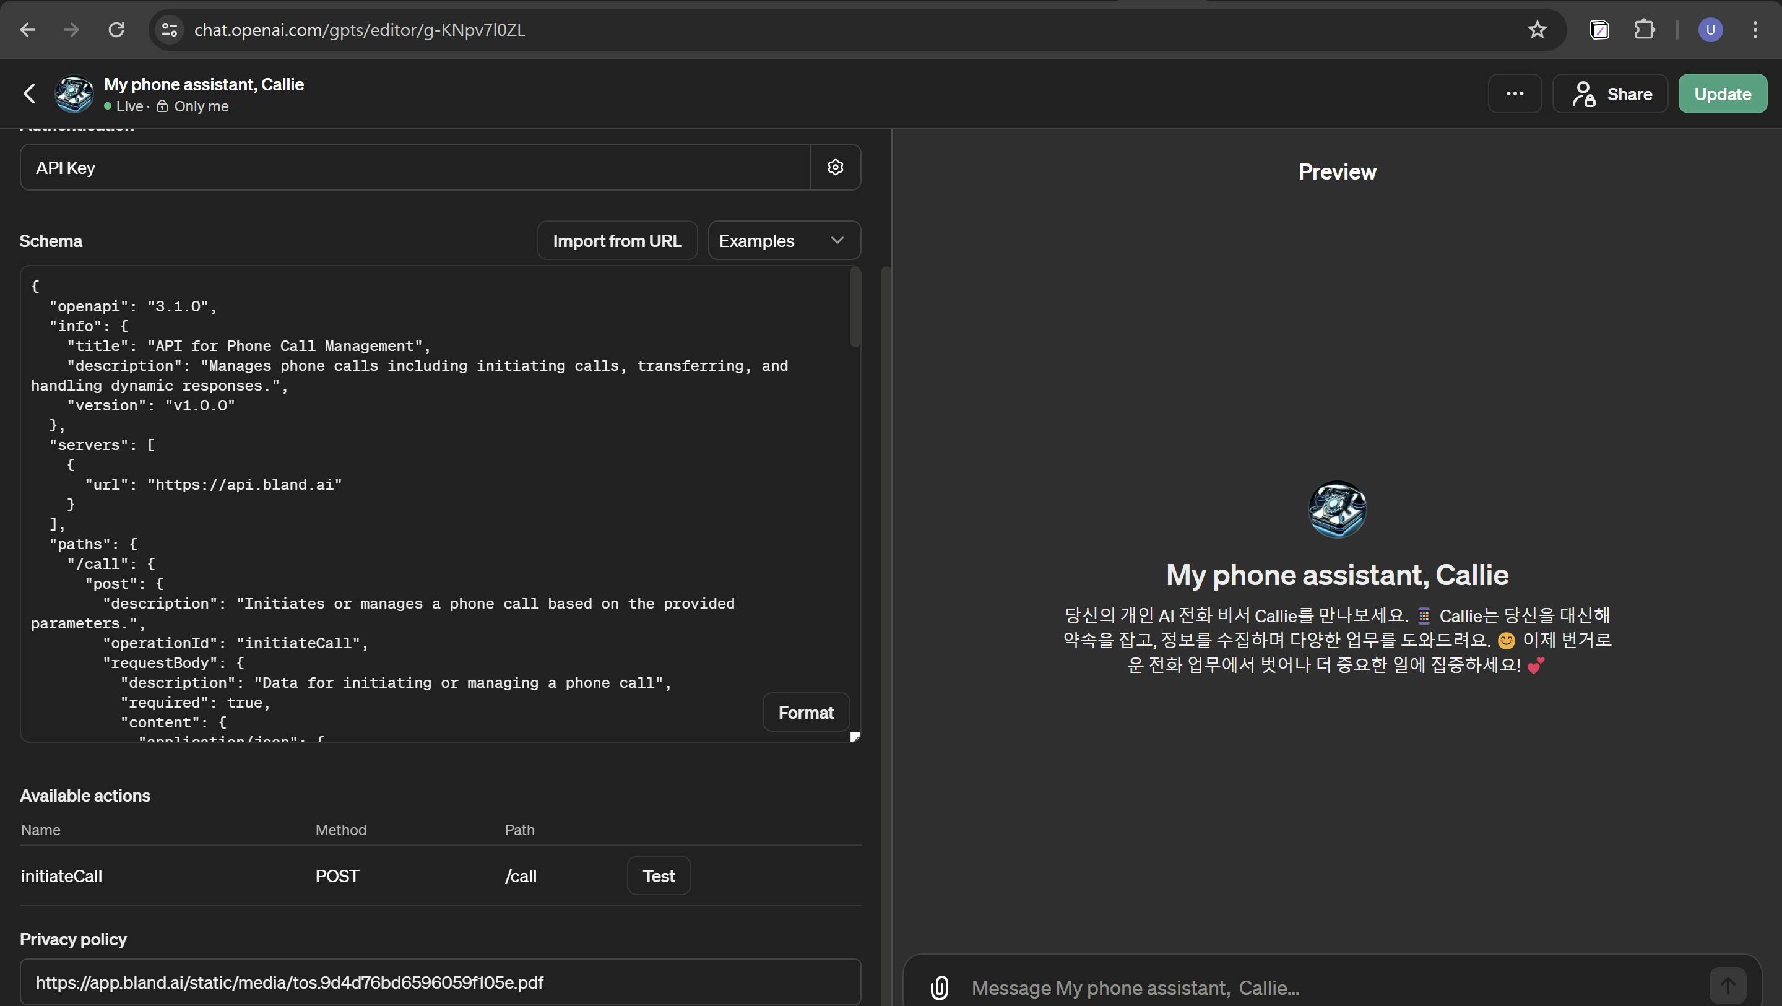This screenshot has height=1006, width=1782.
Task: Click the authentication settings gear icon
Action: point(835,167)
